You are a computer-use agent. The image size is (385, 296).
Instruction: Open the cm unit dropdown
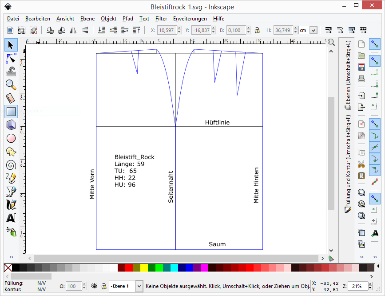[308, 30]
